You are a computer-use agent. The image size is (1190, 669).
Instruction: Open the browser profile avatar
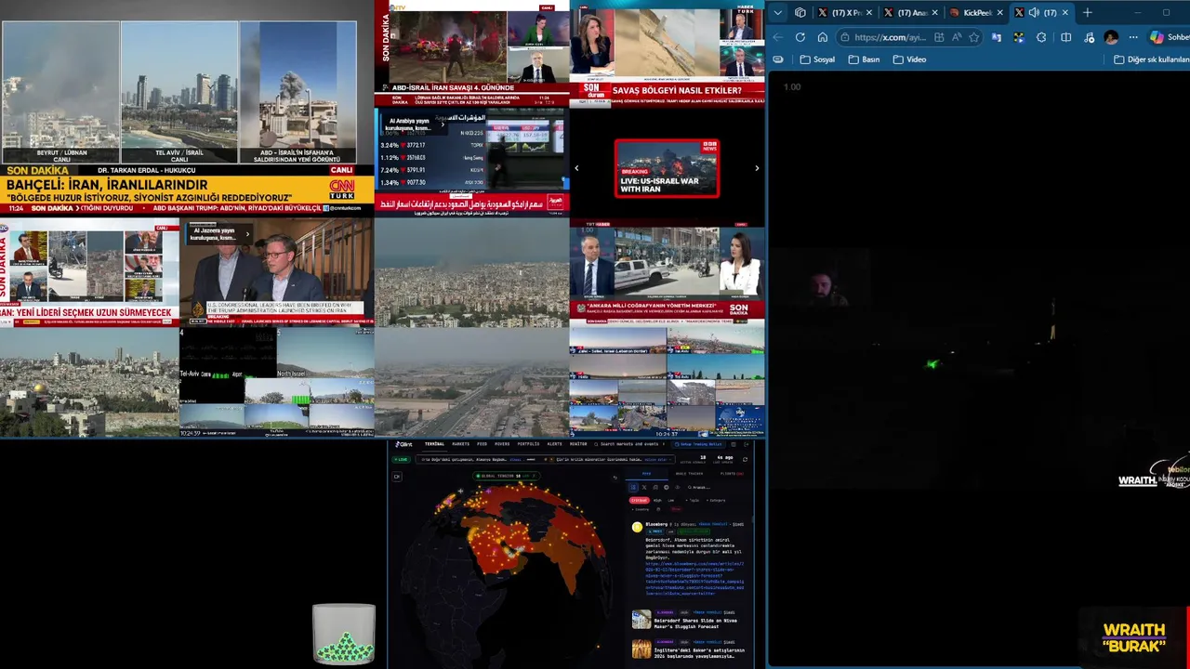coord(1111,37)
